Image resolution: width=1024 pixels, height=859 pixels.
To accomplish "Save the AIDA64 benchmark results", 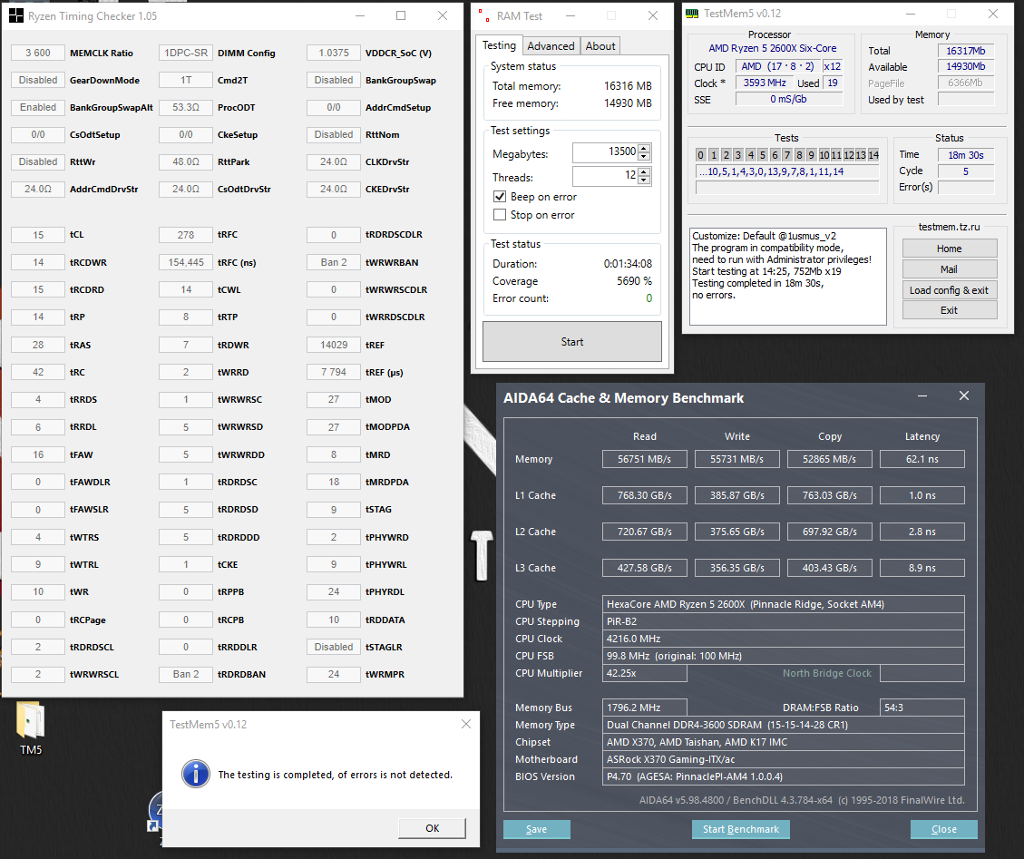I will (x=537, y=830).
